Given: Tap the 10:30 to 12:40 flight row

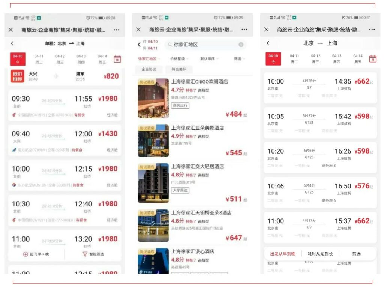Looking at the screenshot, I should click(64, 211).
